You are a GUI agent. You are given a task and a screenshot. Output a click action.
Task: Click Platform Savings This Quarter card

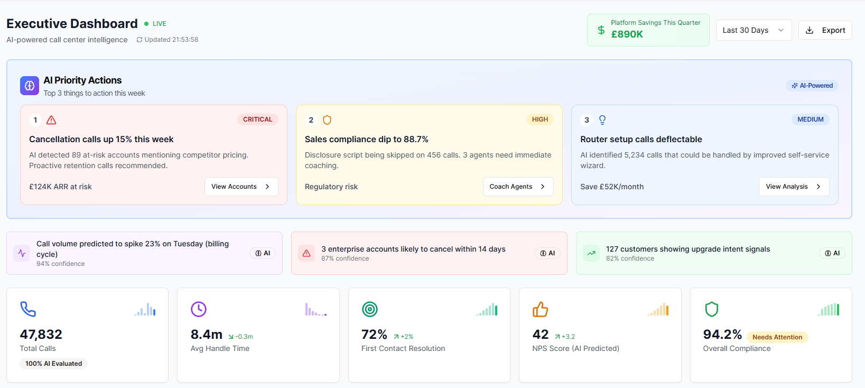coord(648,30)
